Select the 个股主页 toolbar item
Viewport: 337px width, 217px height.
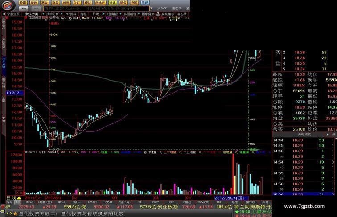[13, 14]
